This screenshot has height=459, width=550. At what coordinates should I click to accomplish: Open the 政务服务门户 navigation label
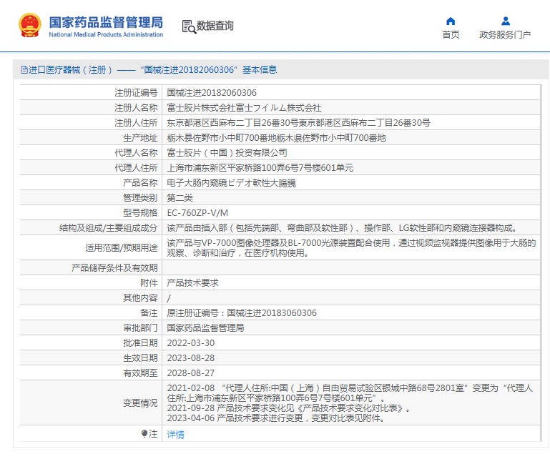pos(505,35)
